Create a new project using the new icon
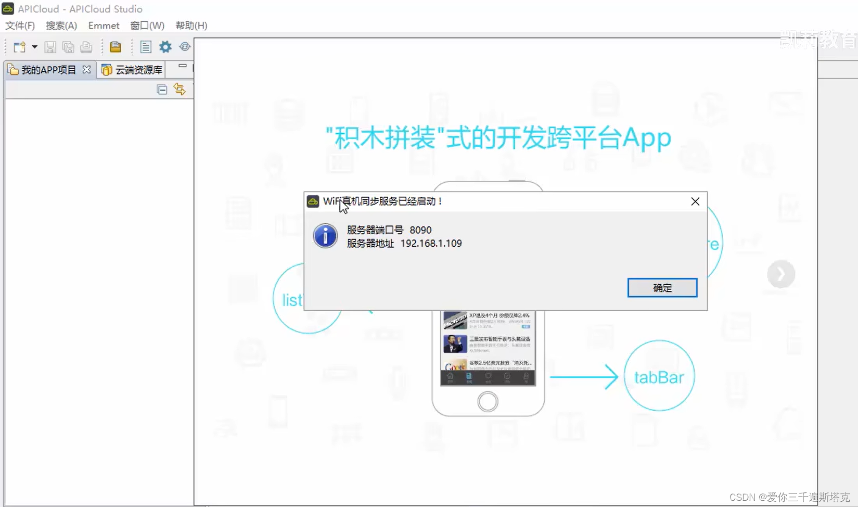 19,47
